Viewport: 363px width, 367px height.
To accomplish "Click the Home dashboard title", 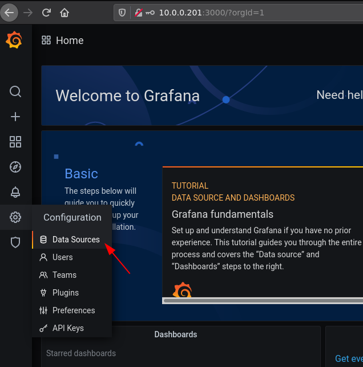I will pyautogui.click(x=70, y=41).
